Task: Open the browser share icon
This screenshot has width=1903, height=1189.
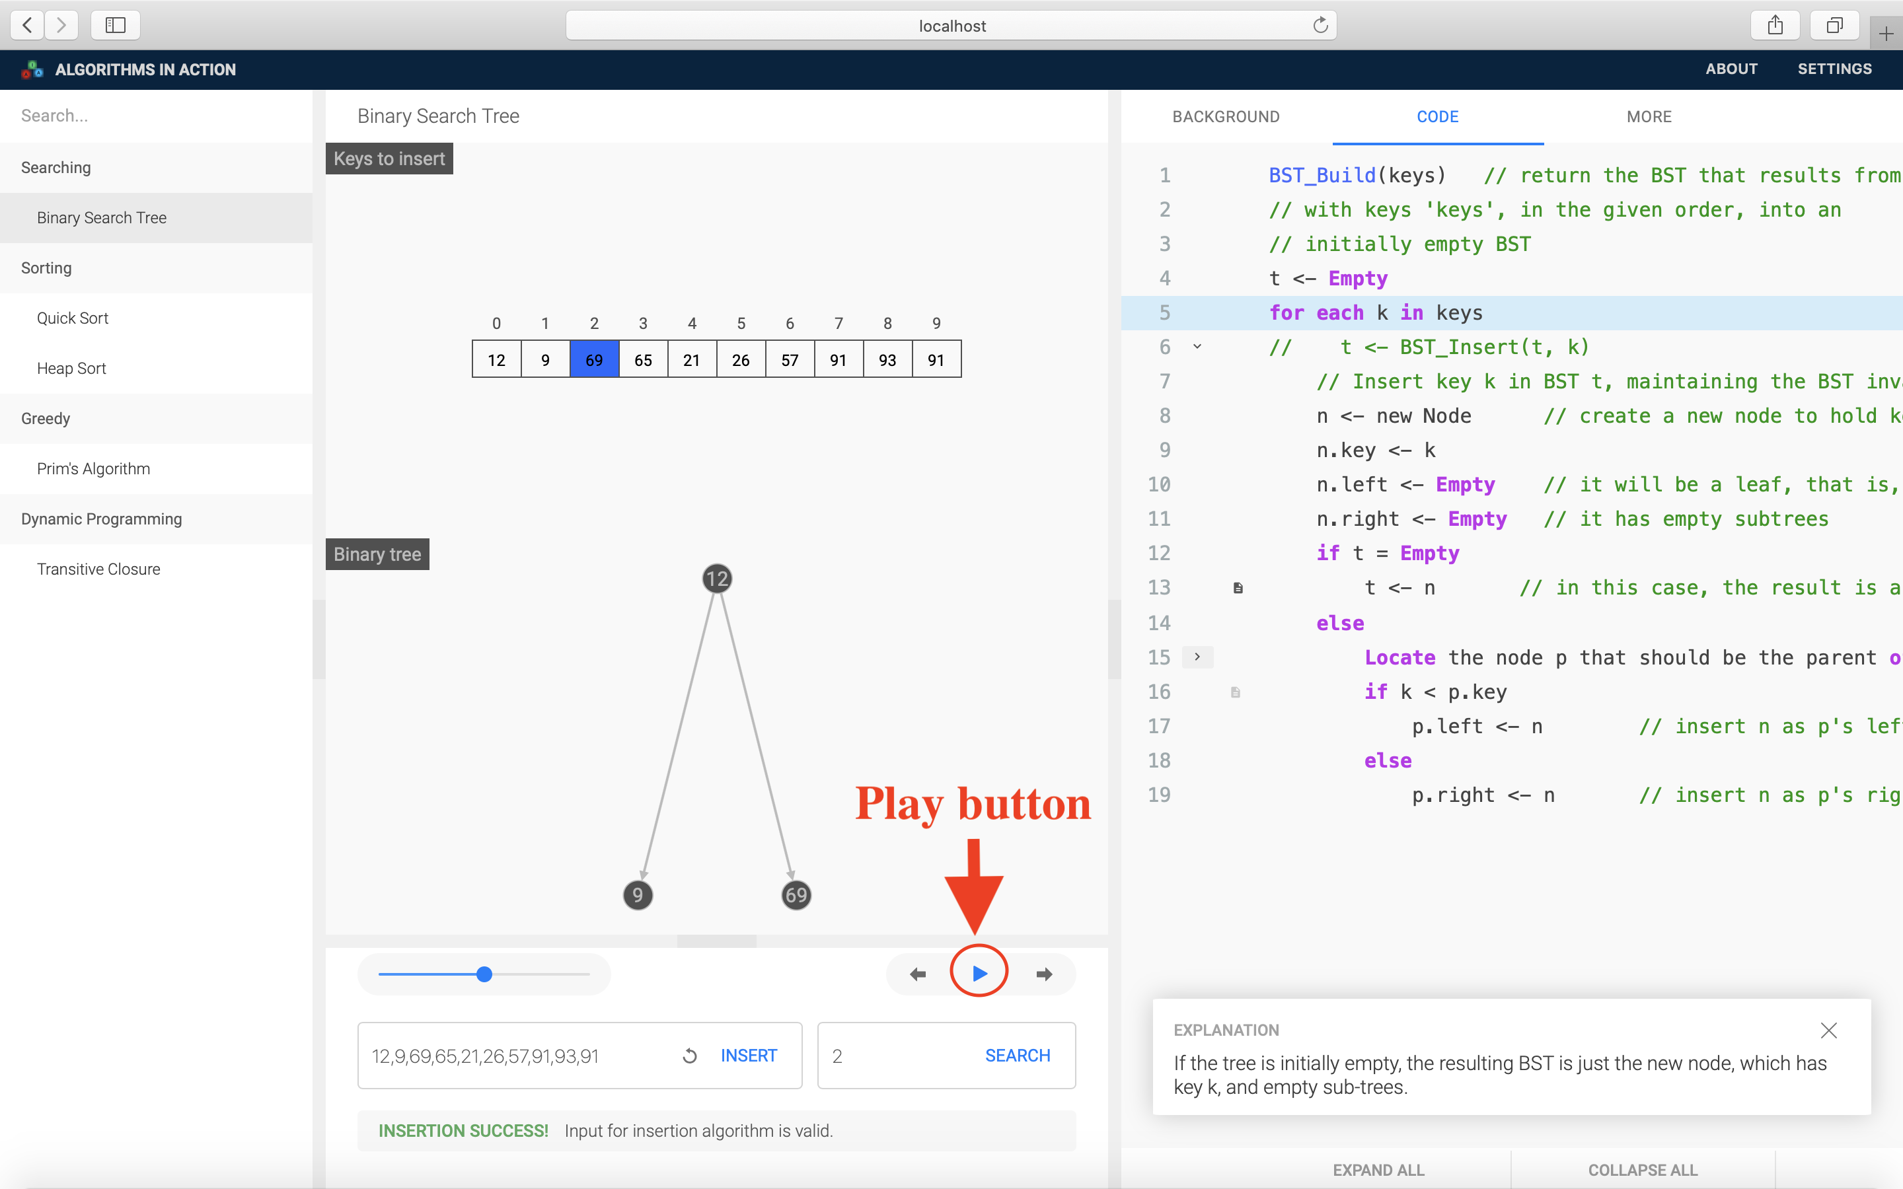Action: 1775,25
